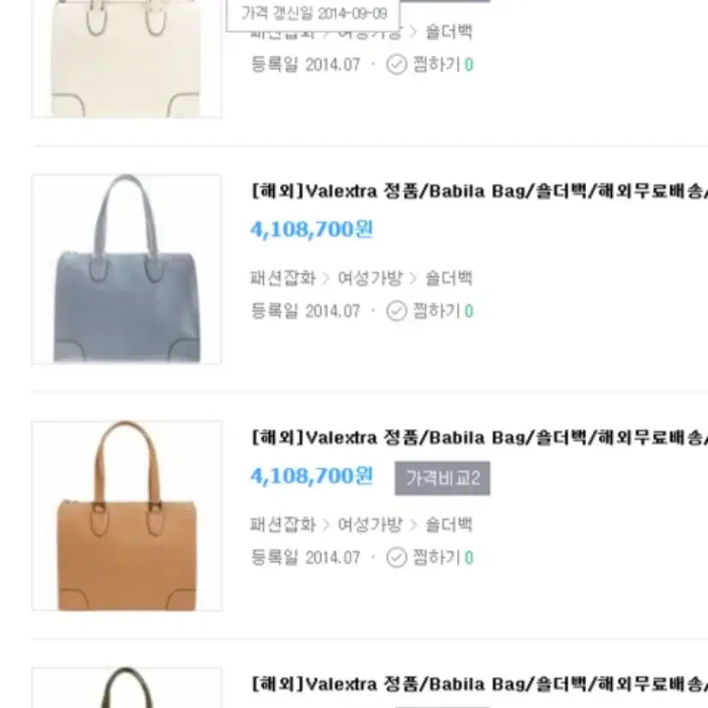Open the tan Valextra Babila Bag title link
The width and height of the screenshot is (708, 708).
click(479, 438)
